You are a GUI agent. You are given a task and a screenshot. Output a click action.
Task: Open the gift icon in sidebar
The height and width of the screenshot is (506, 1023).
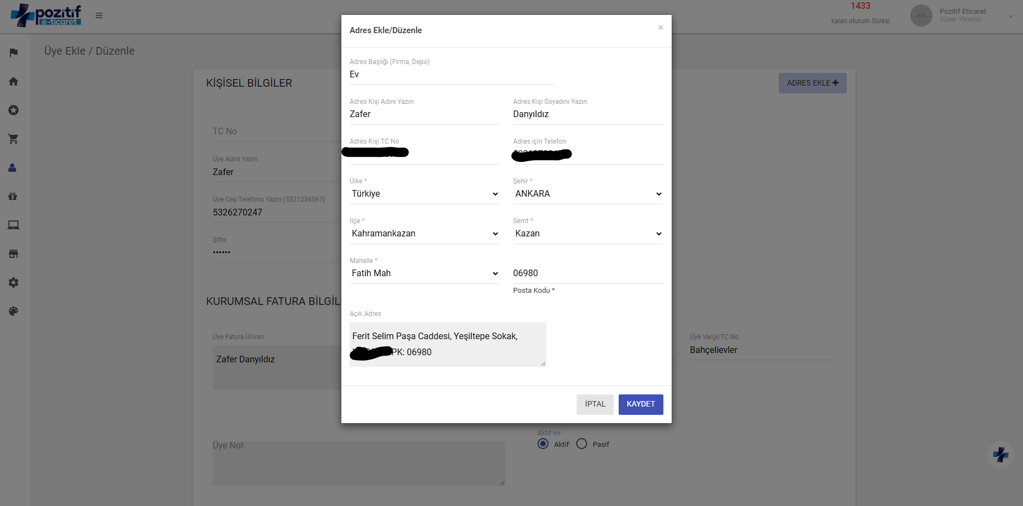point(14,196)
